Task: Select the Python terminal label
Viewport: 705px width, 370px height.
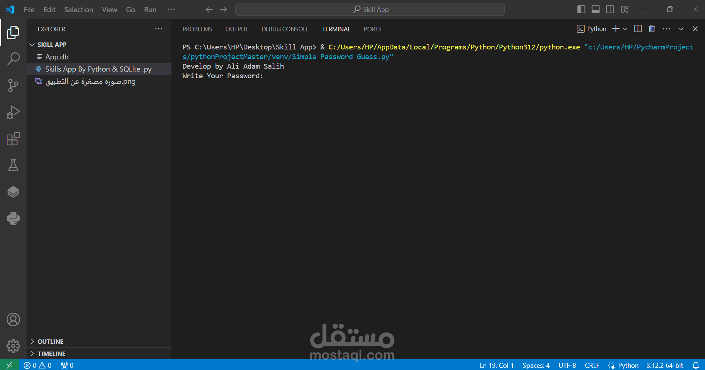Action: tap(591, 29)
